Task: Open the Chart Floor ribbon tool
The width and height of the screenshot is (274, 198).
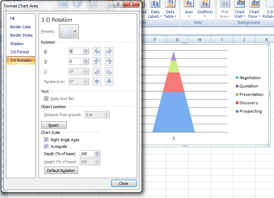Action: [x=254, y=9]
